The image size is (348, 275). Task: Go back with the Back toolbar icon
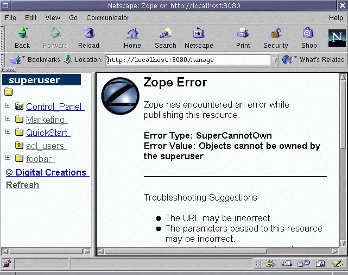coord(23,33)
